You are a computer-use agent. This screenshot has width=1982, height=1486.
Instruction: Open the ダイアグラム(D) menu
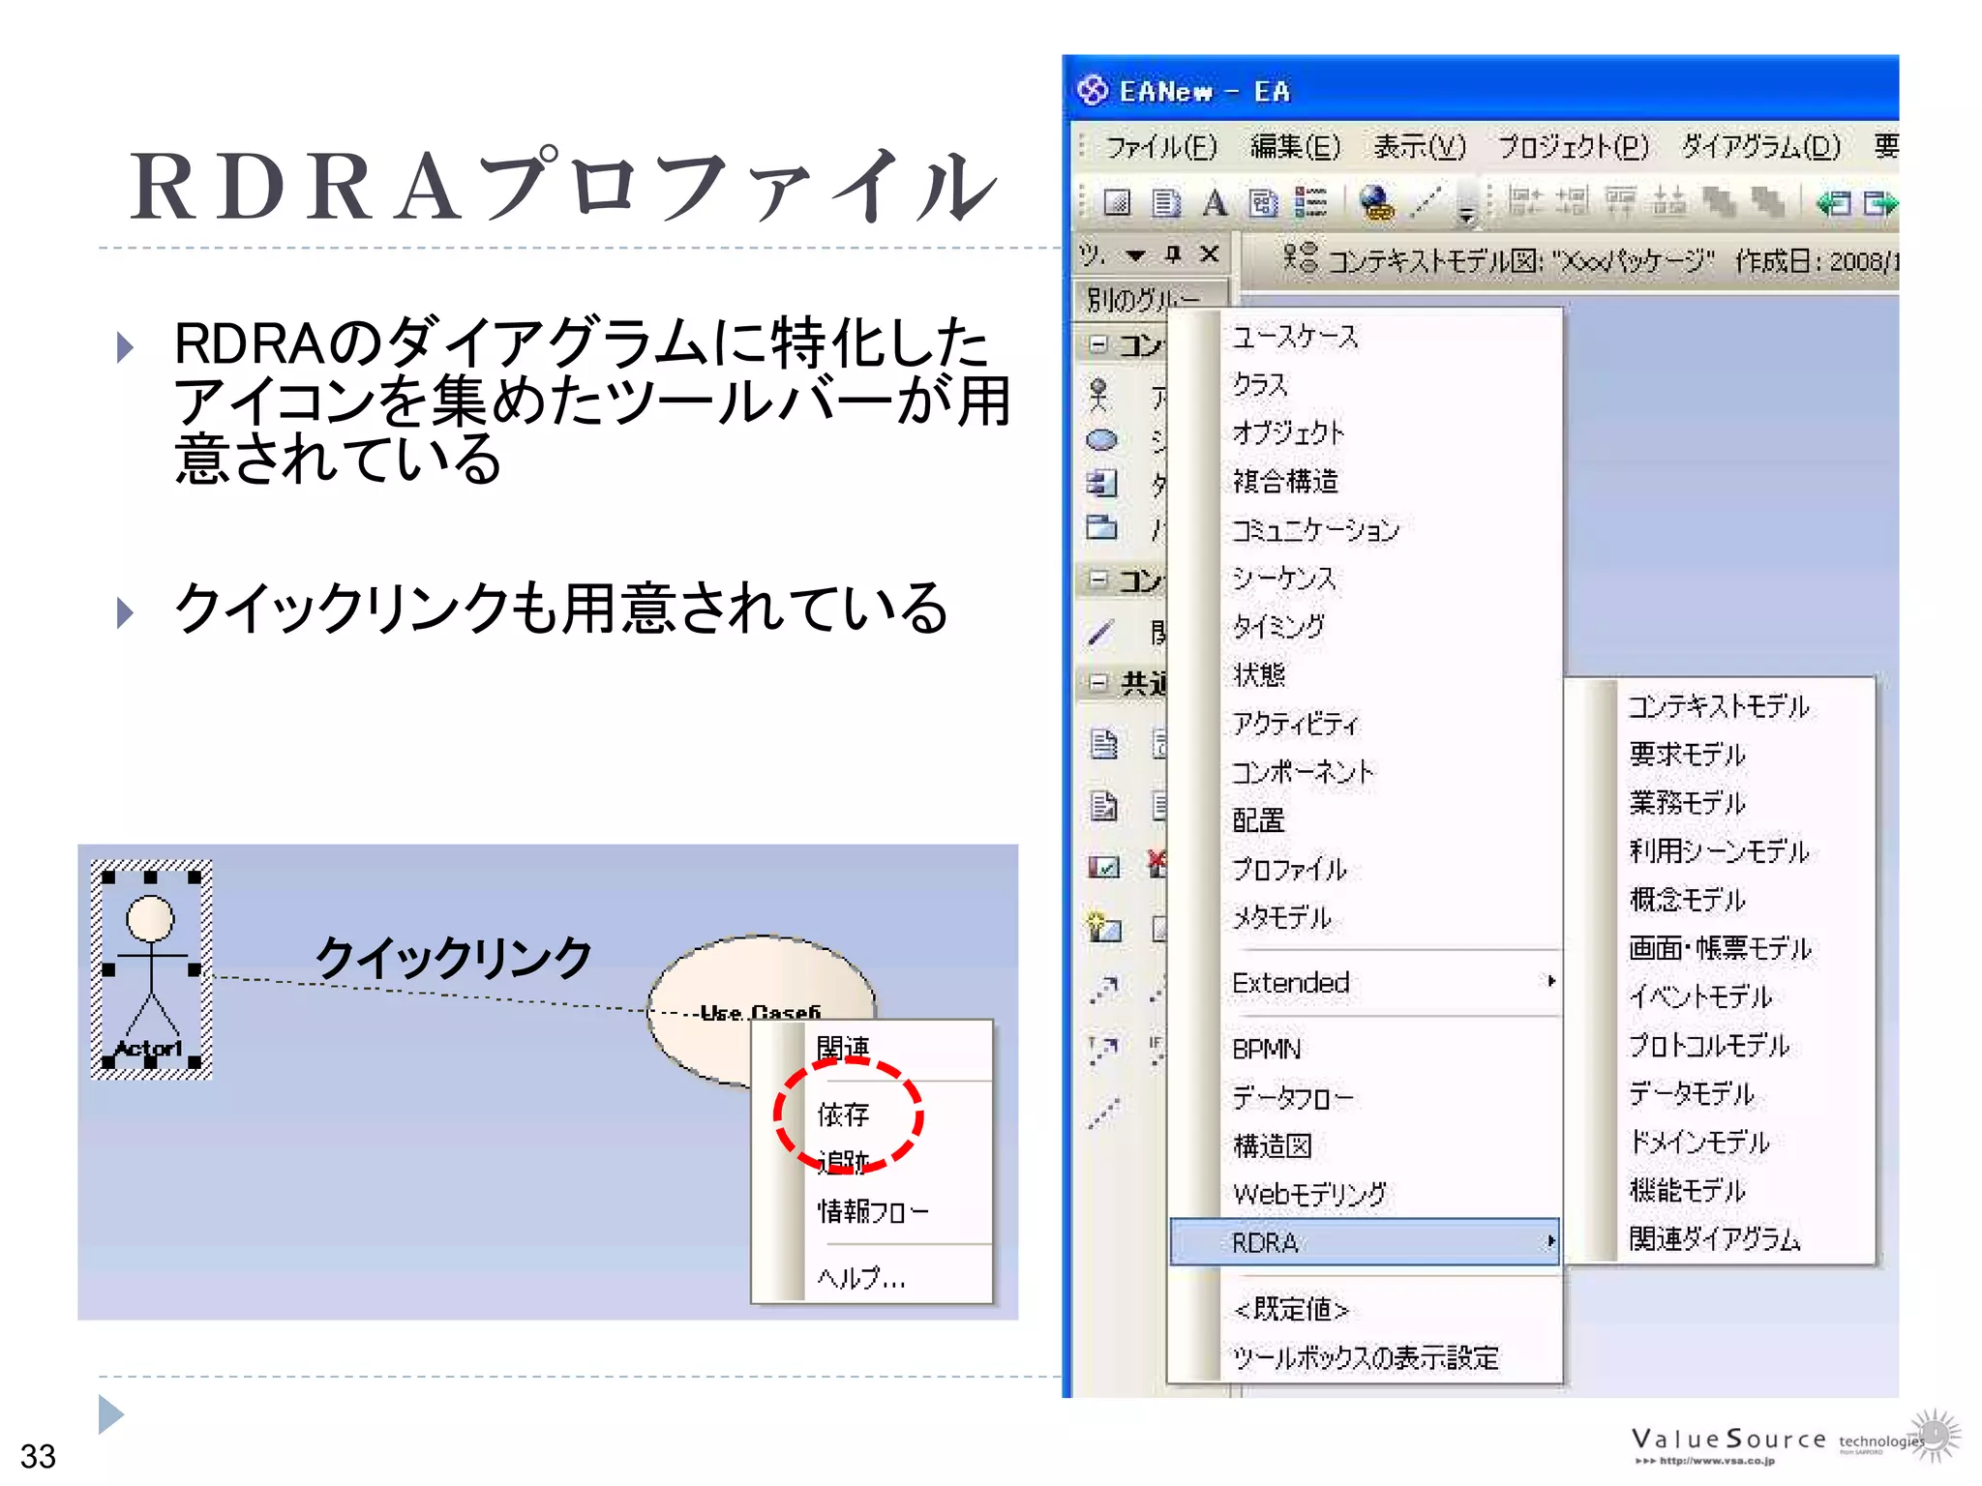[1760, 147]
